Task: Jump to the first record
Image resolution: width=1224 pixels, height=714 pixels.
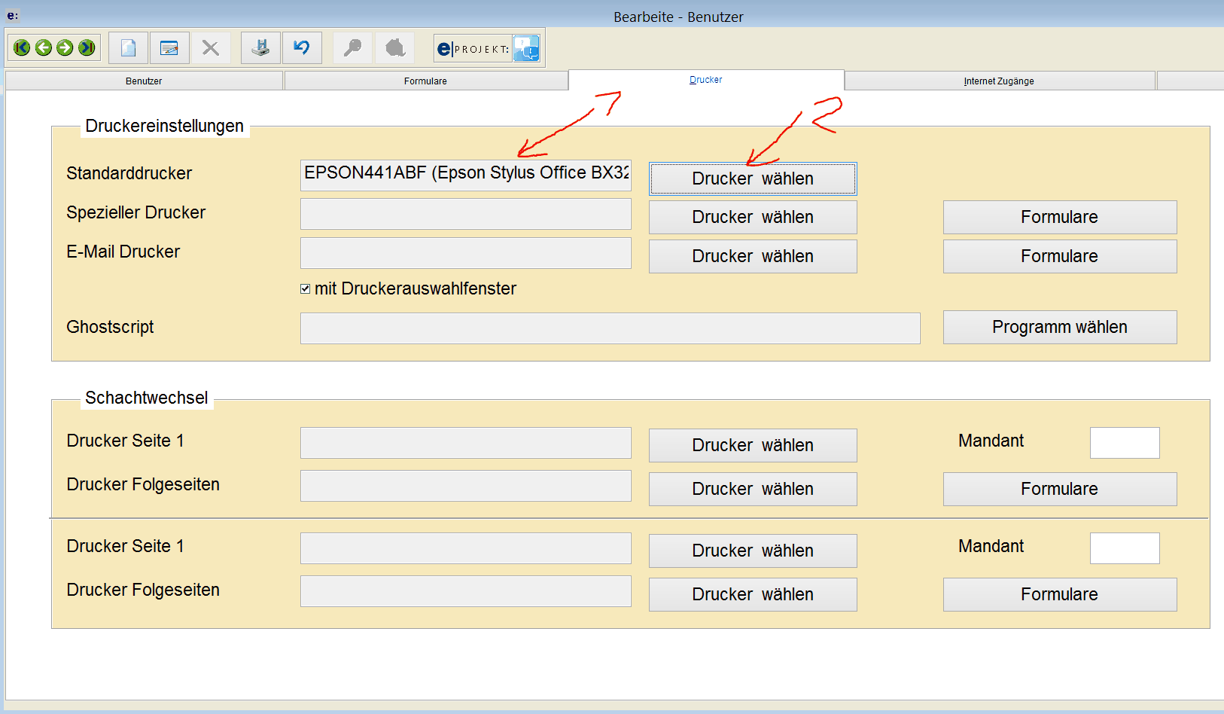Action: 22,48
